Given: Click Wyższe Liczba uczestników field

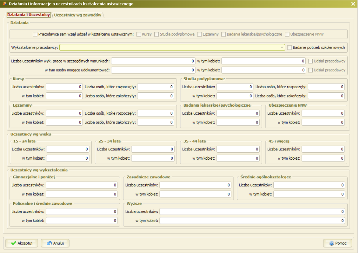Looking at the screenshot, I should [x=252, y=211].
